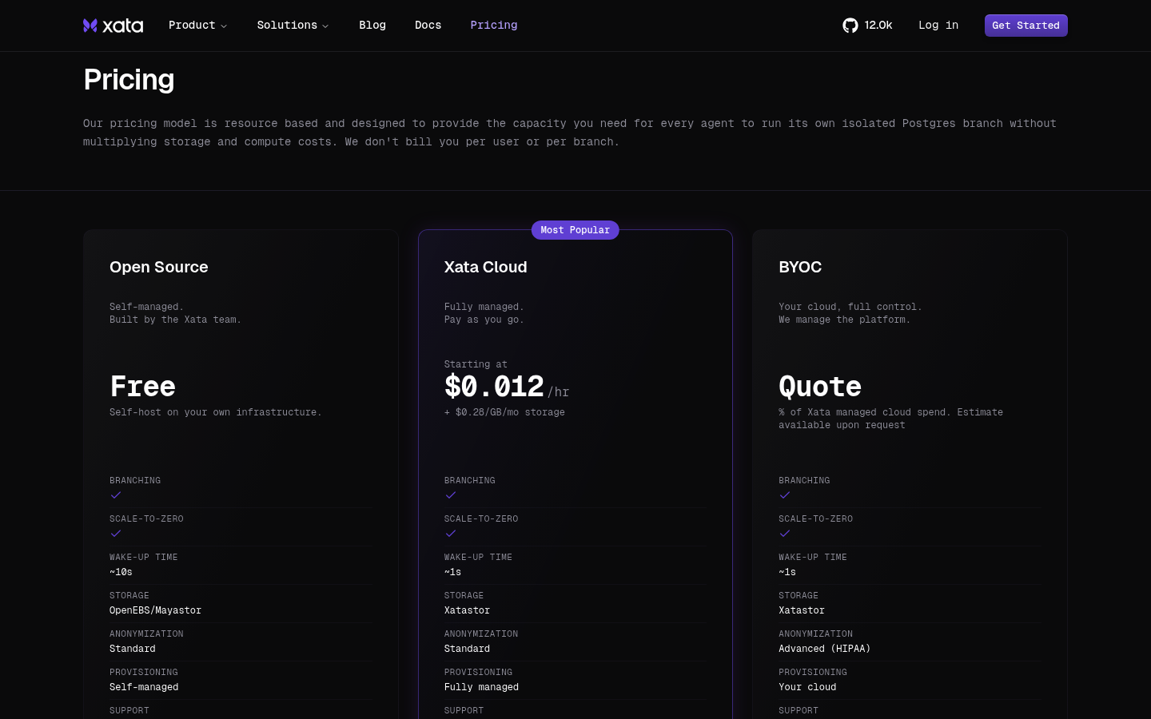Screen dimensions: 1151x719
Task: Click Advanced (HIPAA) anonymization value
Action: (824, 649)
